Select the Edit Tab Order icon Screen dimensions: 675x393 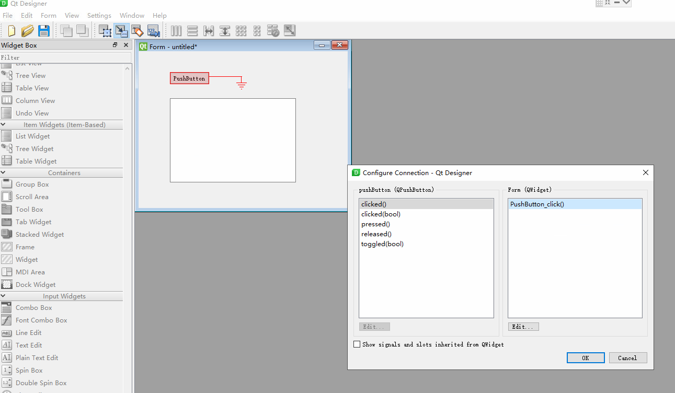tap(153, 31)
